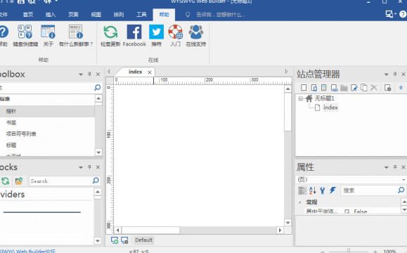
Task: Collapse the 常规 property group
Action: coord(300,202)
